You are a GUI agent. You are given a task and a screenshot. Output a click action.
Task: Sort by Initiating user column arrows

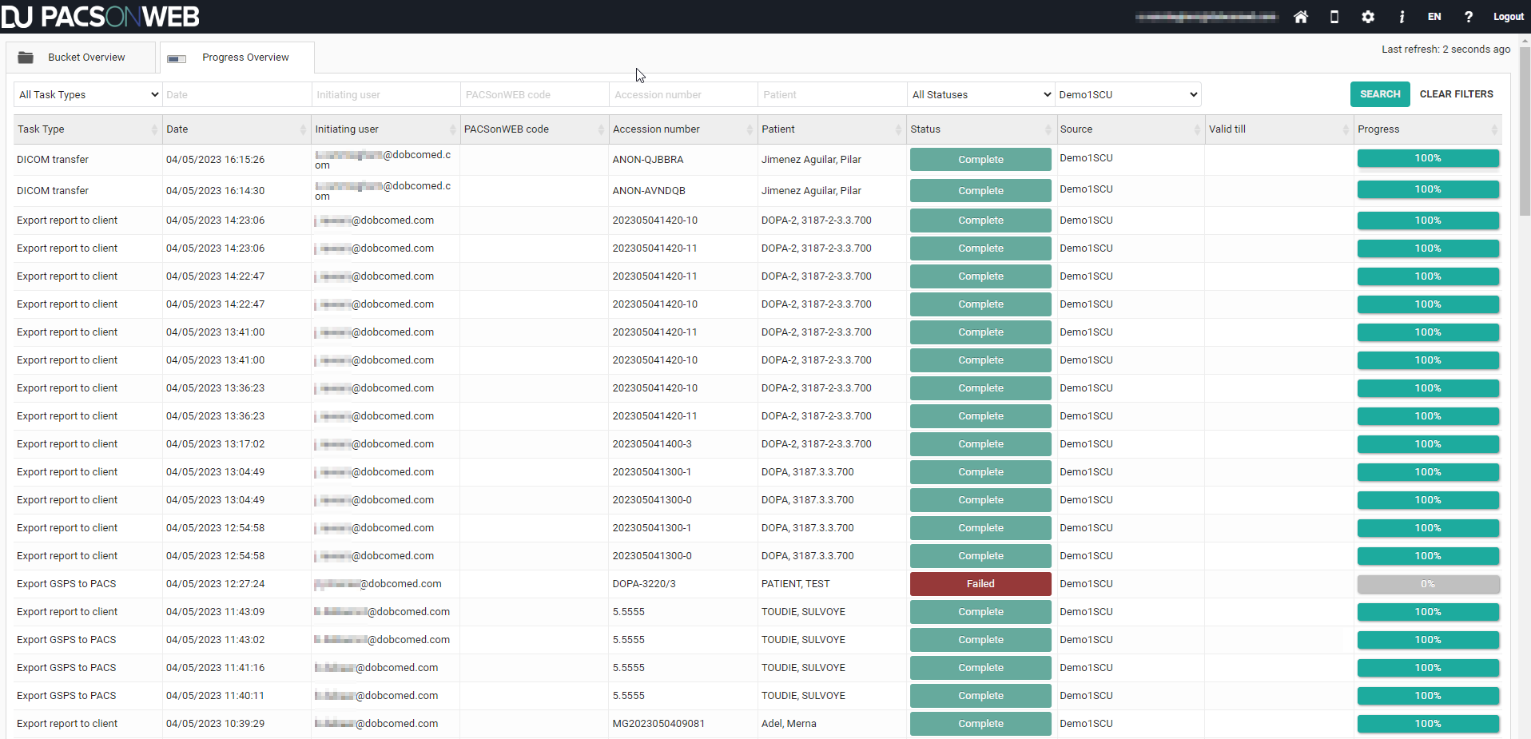pyautogui.click(x=452, y=129)
